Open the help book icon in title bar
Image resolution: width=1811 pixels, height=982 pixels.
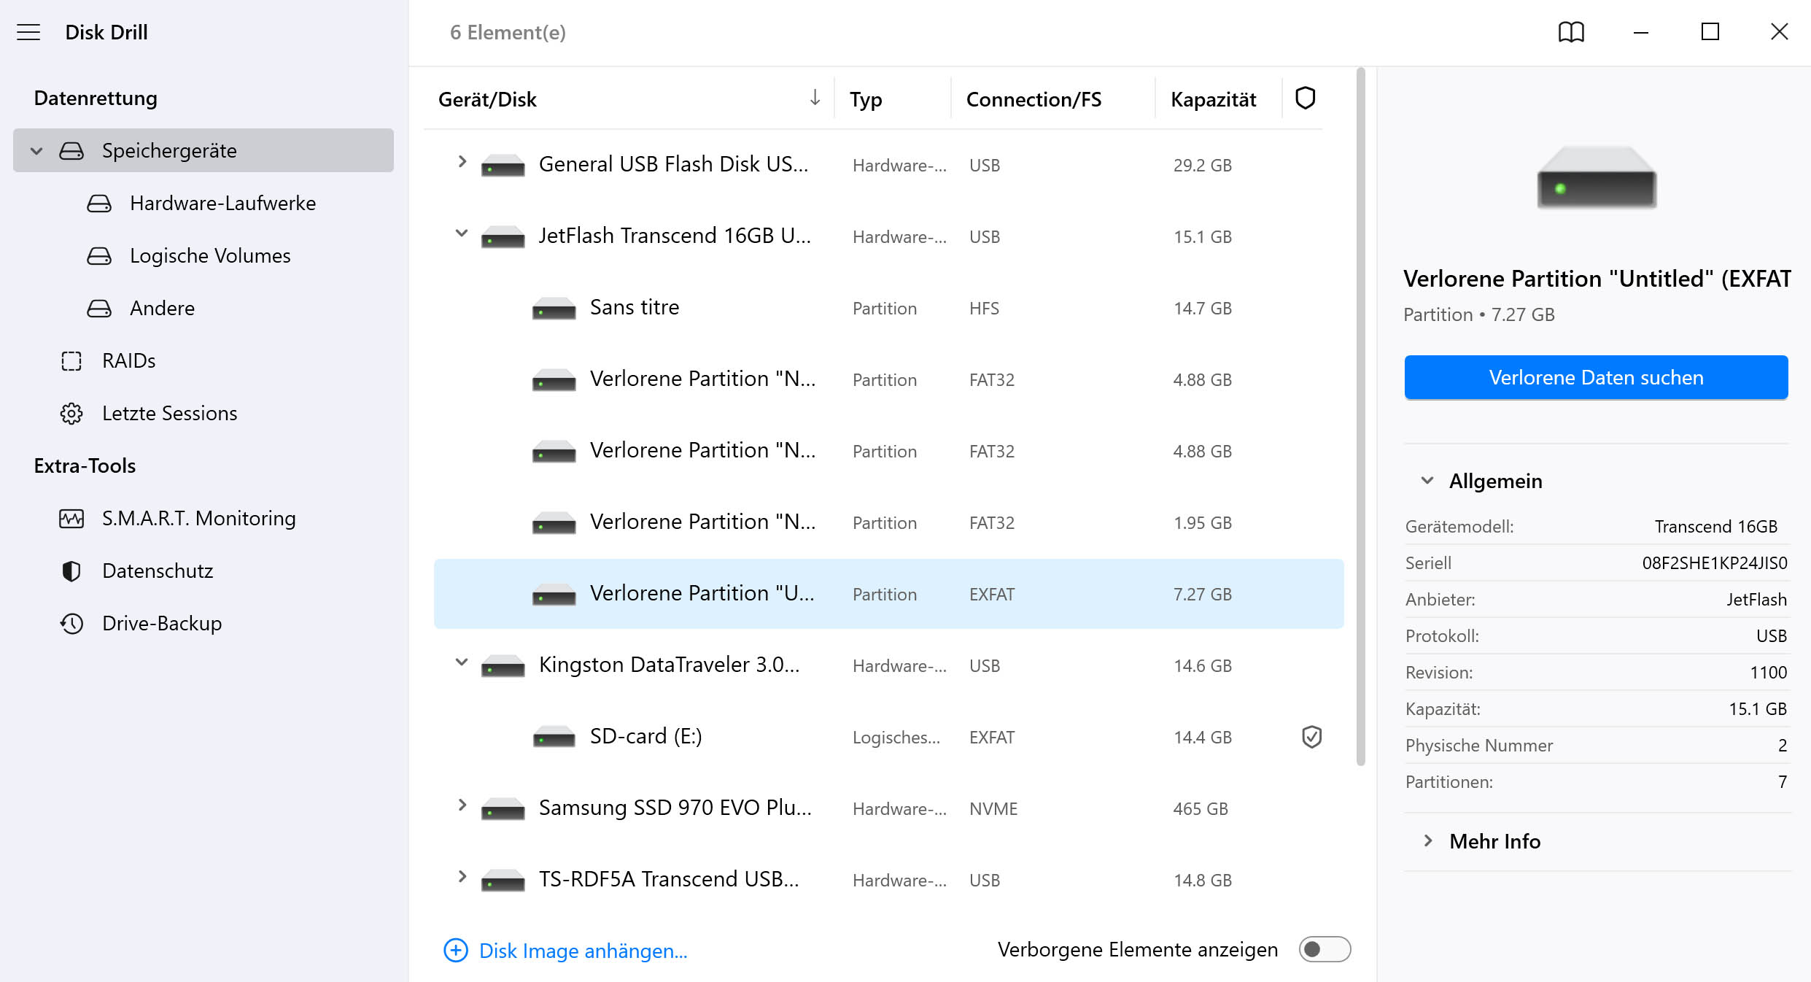[1571, 32]
